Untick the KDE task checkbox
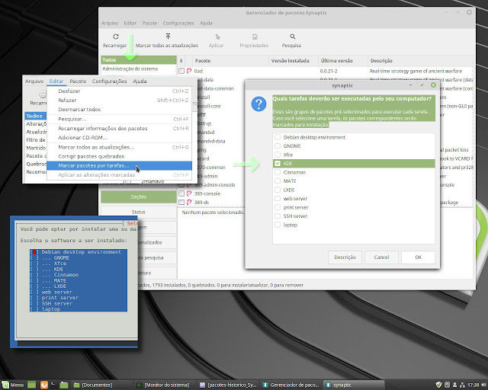The width and height of the screenshot is (488, 390). pyautogui.click(x=278, y=163)
